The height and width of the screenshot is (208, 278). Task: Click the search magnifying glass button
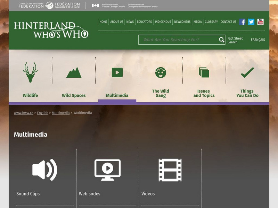[222, 40]
